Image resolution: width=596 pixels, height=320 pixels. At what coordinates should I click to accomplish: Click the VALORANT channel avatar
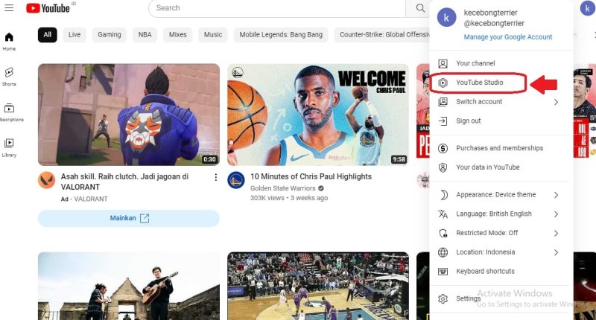(47, 180)
